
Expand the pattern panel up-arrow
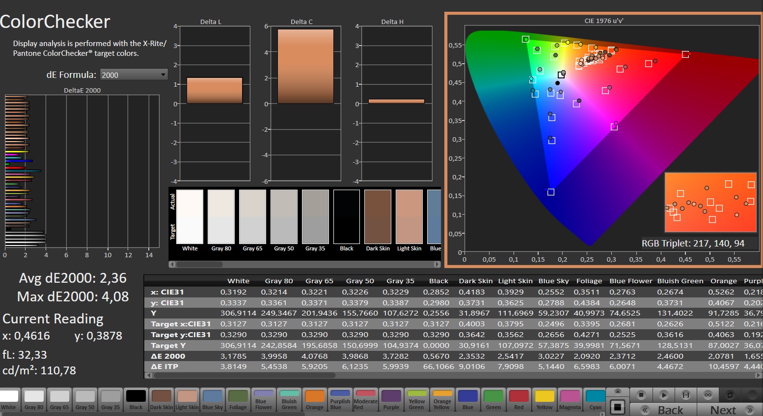(618, 392)
